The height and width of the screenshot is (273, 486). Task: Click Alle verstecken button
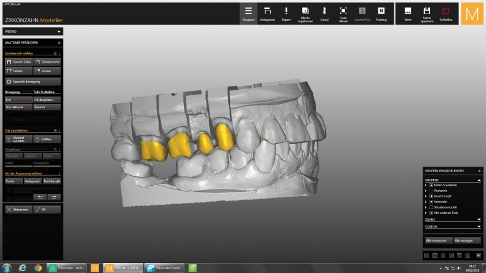click(438, 240)
